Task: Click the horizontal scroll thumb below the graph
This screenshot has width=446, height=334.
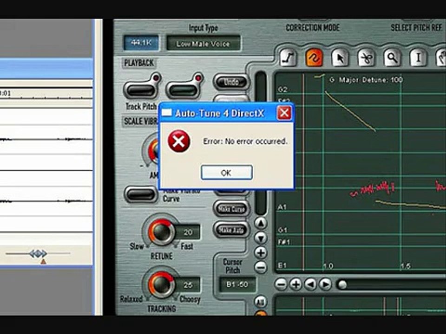Action: click(x=342, y=284)
